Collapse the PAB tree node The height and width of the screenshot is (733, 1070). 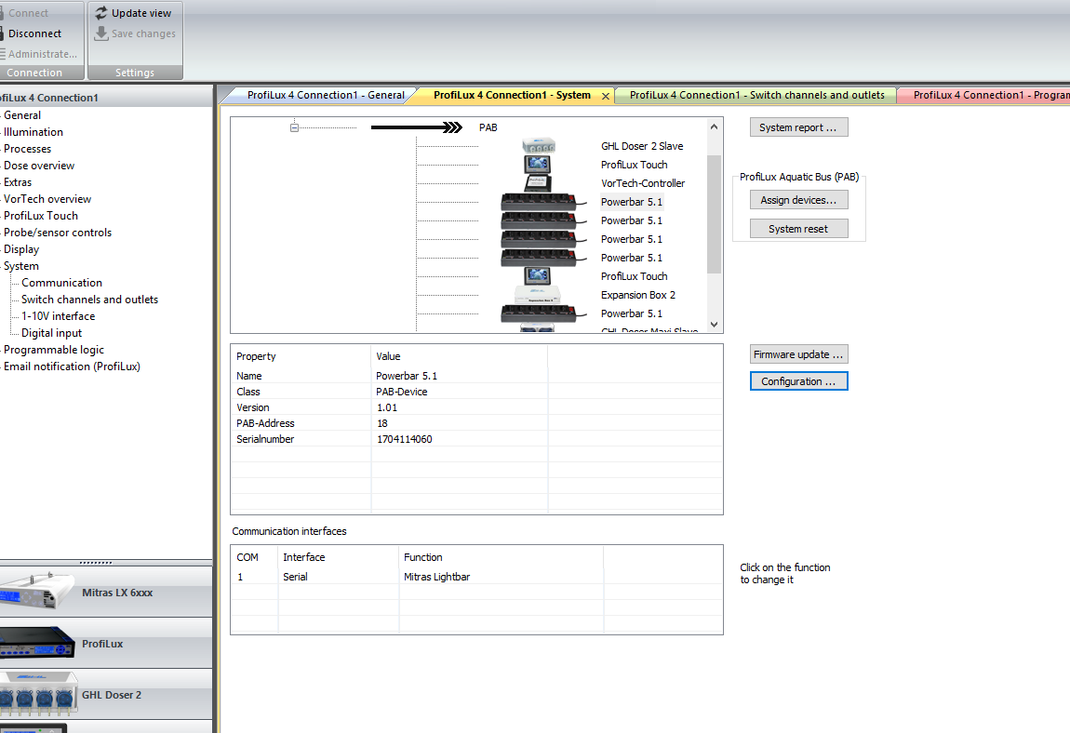294,127
